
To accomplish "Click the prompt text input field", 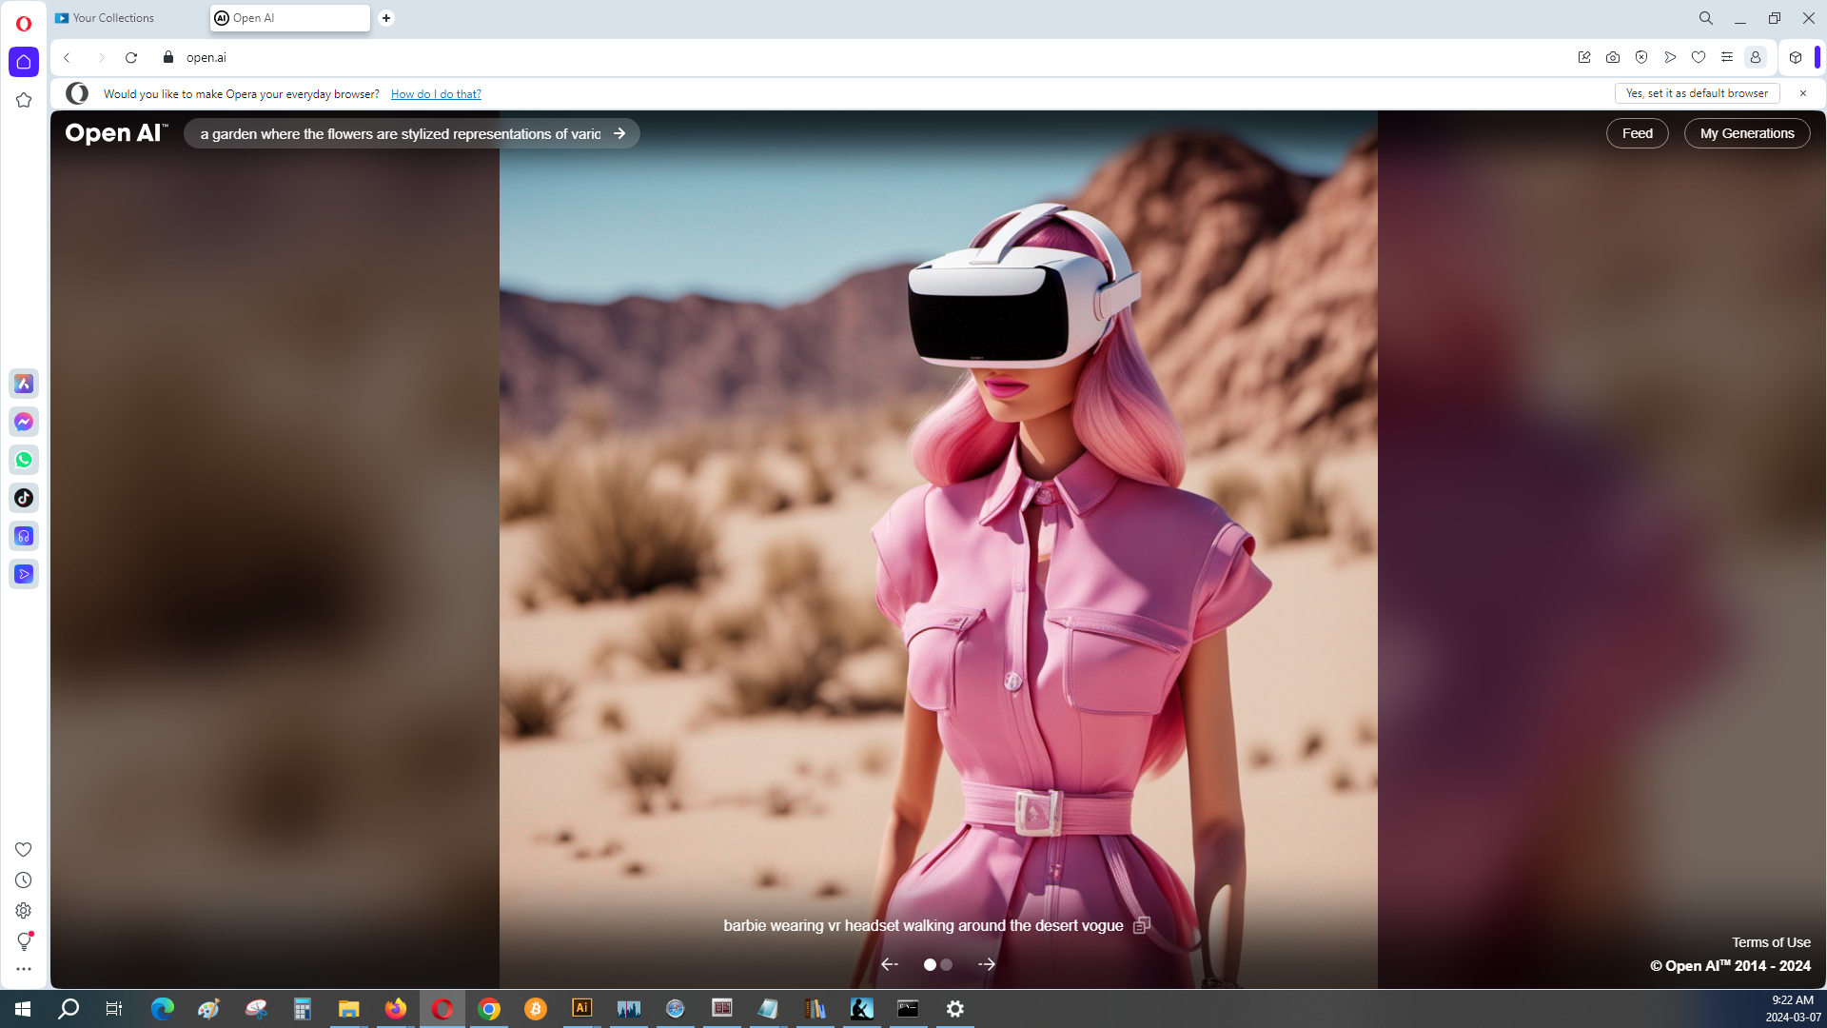I will tap(400, 134).
